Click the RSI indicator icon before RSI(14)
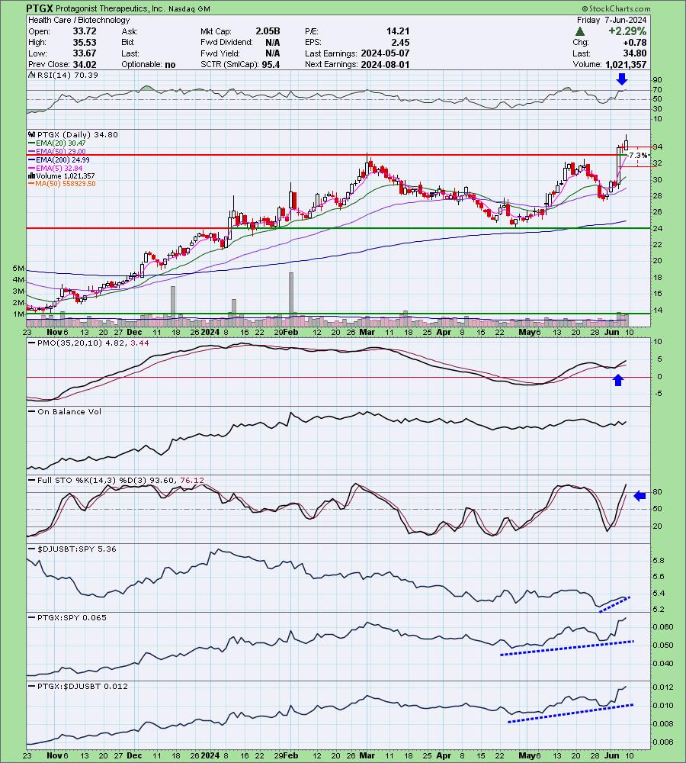Image resolution: width=686 pixels, height=763 pixels. [31, 75]
